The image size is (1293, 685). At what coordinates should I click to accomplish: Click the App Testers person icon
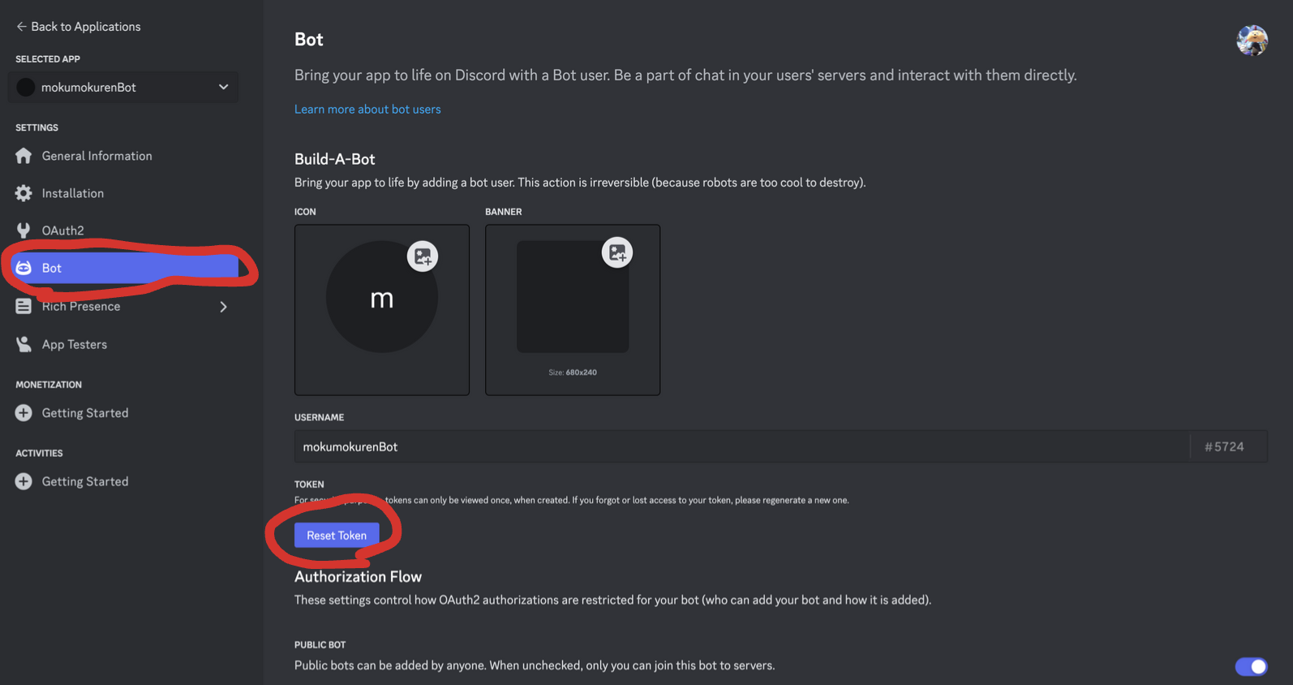(24, 344)
